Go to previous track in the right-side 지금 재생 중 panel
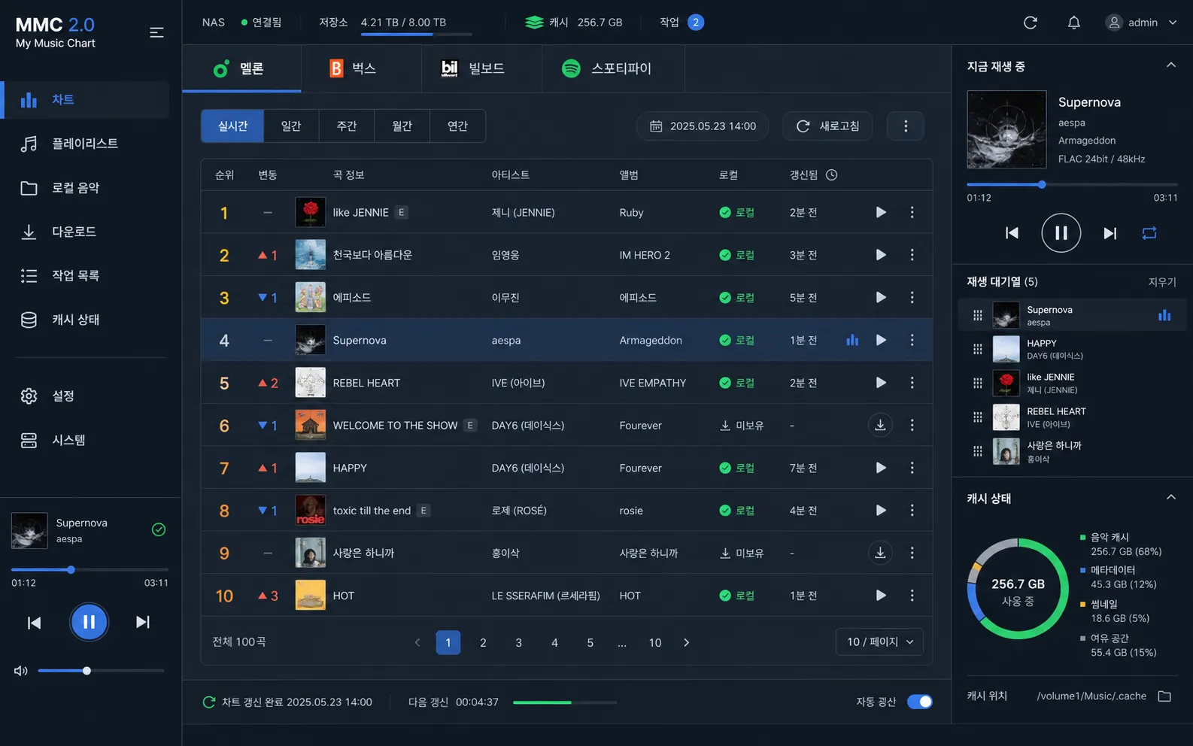Image resolution: width=1193 pixels, height=746 pixels. tap(1012, 233)
